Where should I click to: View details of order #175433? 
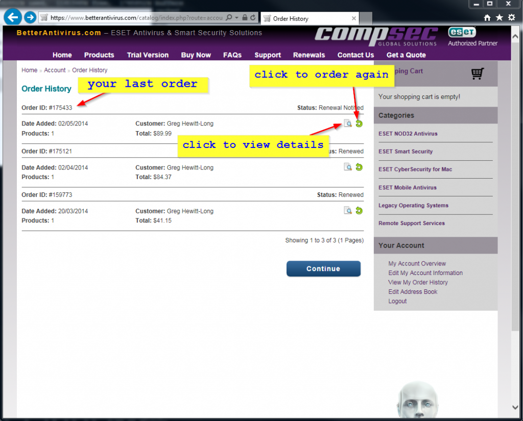click(x=348, y=123)
